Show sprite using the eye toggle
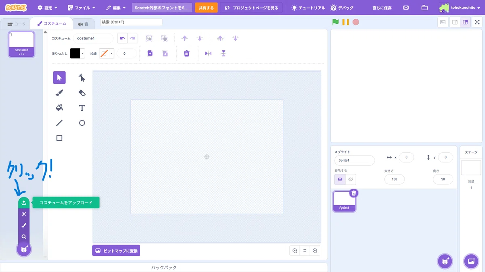This screenshot has height=272, width=485. [x=340, y=179]
